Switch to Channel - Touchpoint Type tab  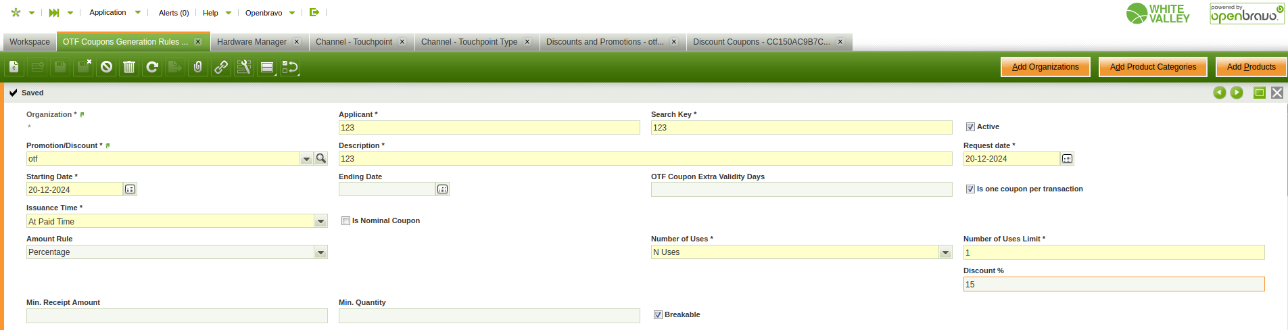click(x=469, y=42)
